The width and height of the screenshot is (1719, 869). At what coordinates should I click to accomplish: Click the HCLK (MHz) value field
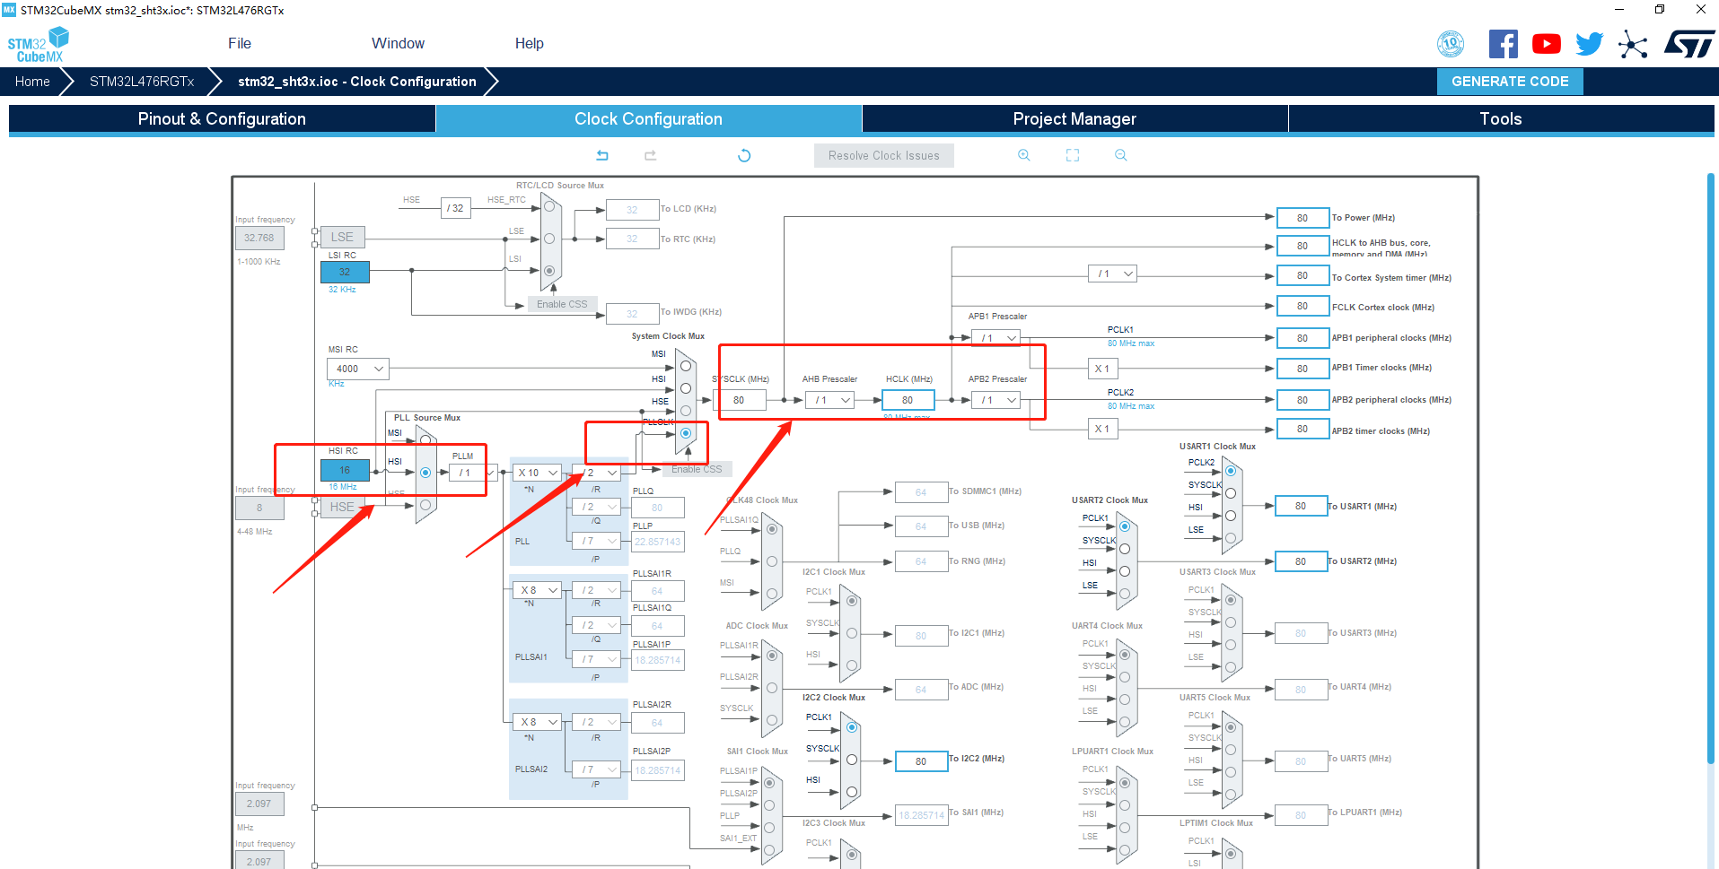(x=908, y=400)
